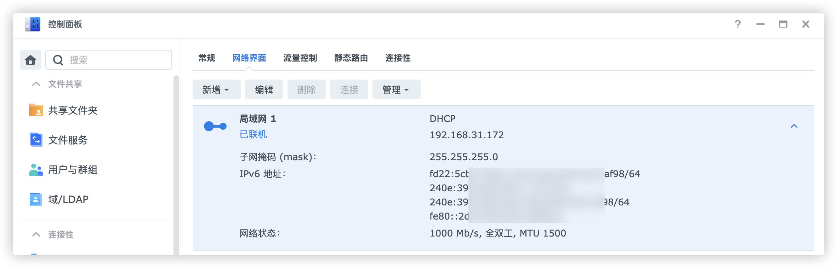Click the LAN 1 connection status icon
This screenshot has height=268, width=837.
pos(215,126)
